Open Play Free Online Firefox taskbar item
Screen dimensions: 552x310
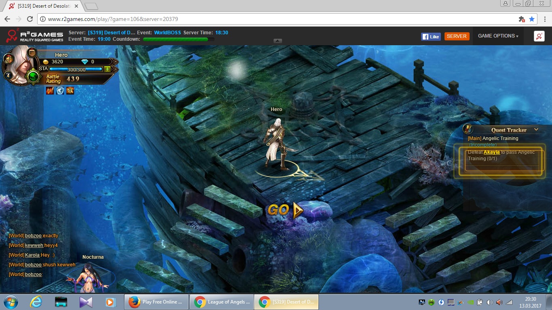pyautogui.click(x=156, y=302)
